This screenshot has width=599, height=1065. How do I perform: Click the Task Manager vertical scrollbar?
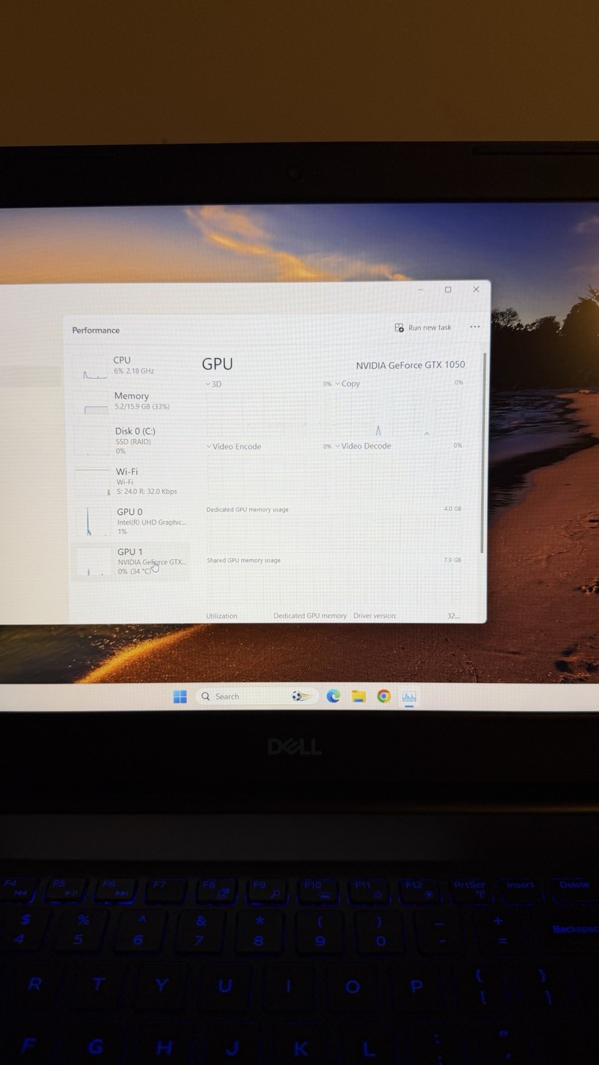point(484,453)
